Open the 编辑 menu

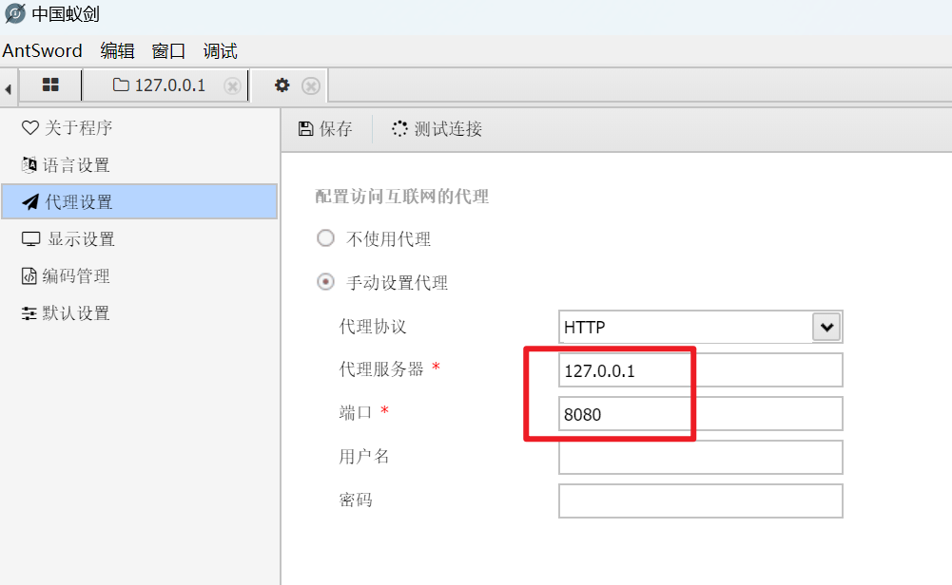point(117,51)
